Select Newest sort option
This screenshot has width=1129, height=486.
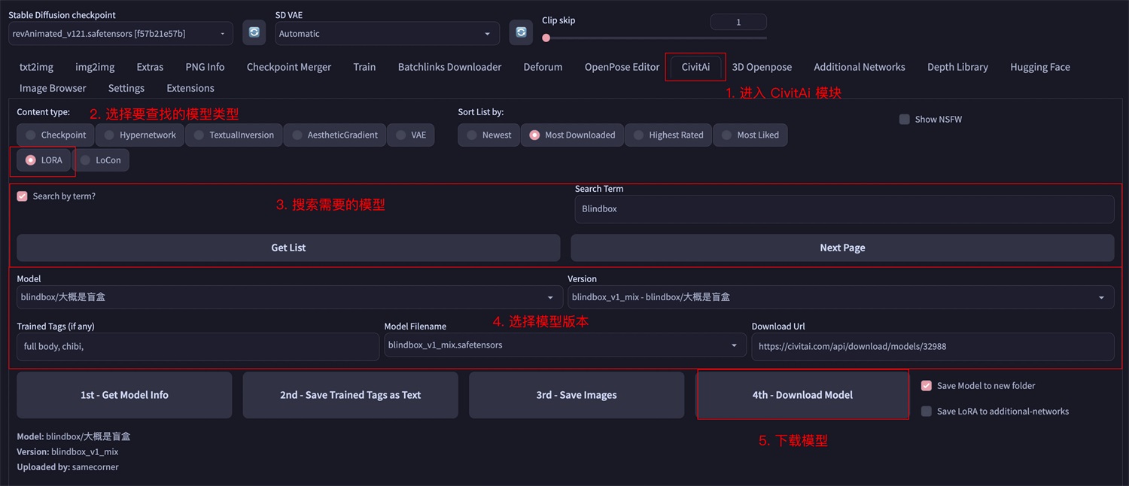pyautogui.click(x=488, y=135)
